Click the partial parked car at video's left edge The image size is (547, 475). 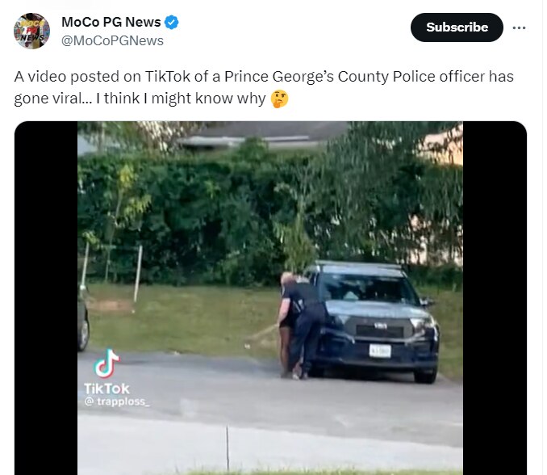click(83, 320)
